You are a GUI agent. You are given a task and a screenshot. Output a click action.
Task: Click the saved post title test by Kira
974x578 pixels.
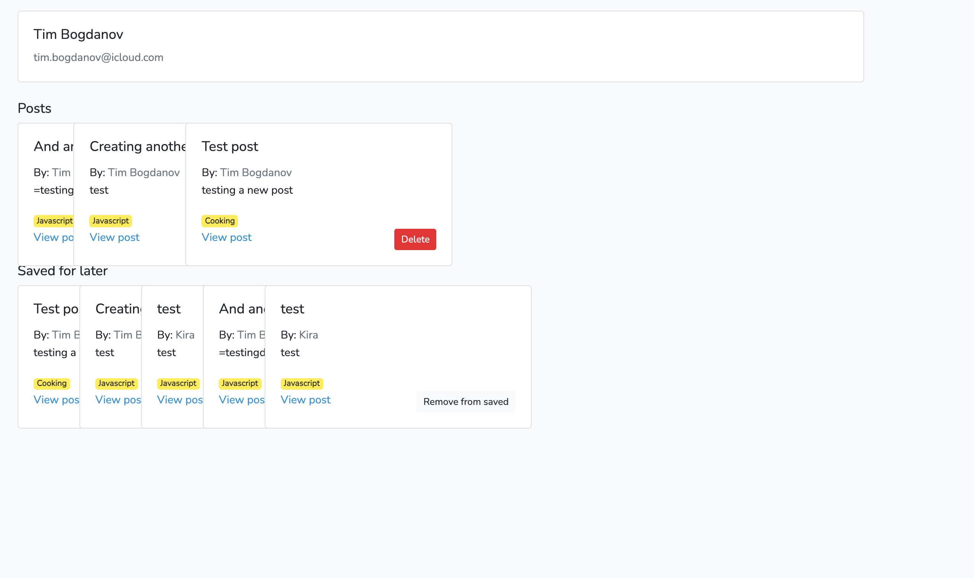click(x=293, y=309)
